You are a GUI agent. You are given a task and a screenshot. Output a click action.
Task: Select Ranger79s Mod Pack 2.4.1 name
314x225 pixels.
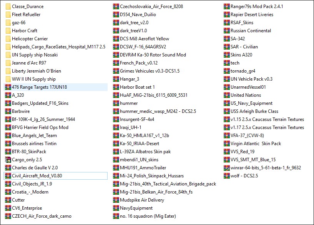tap(257, 7)
